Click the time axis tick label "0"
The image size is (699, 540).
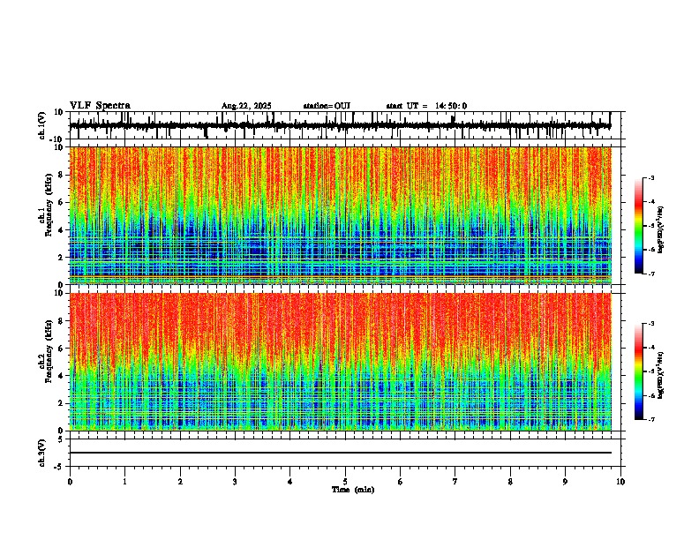click(x=70, y=482)
